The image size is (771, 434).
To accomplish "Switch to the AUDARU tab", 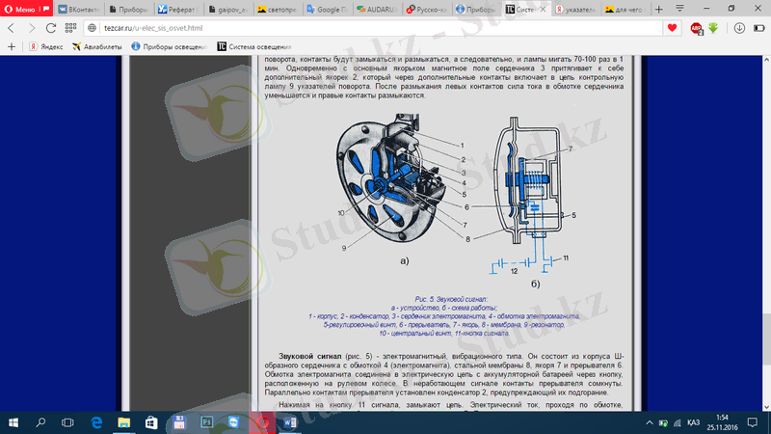I will 377,10.
